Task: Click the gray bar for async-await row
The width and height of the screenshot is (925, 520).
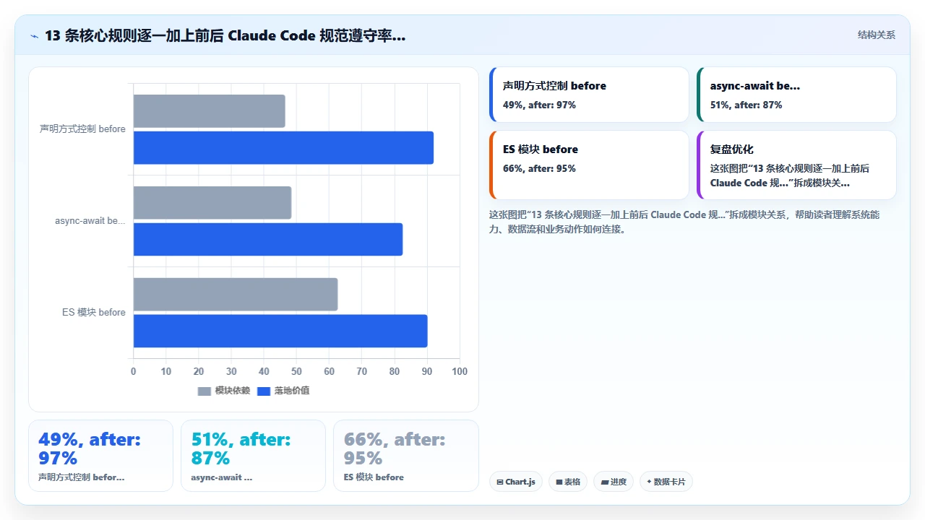Action: [x=212, y=203]
